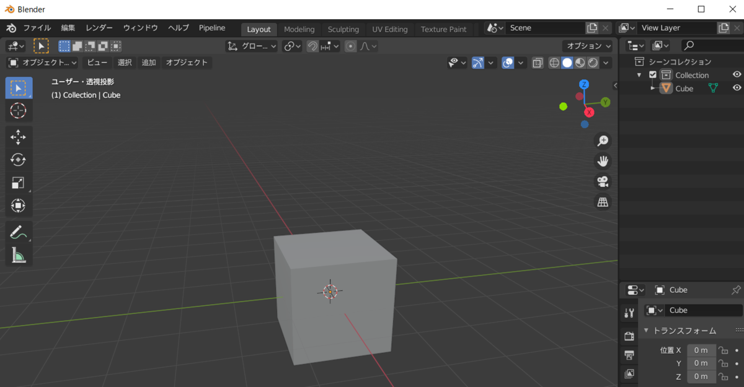The image size is (744, 387).
Task: Toggle the camera view icon
Action: [603, 182]
